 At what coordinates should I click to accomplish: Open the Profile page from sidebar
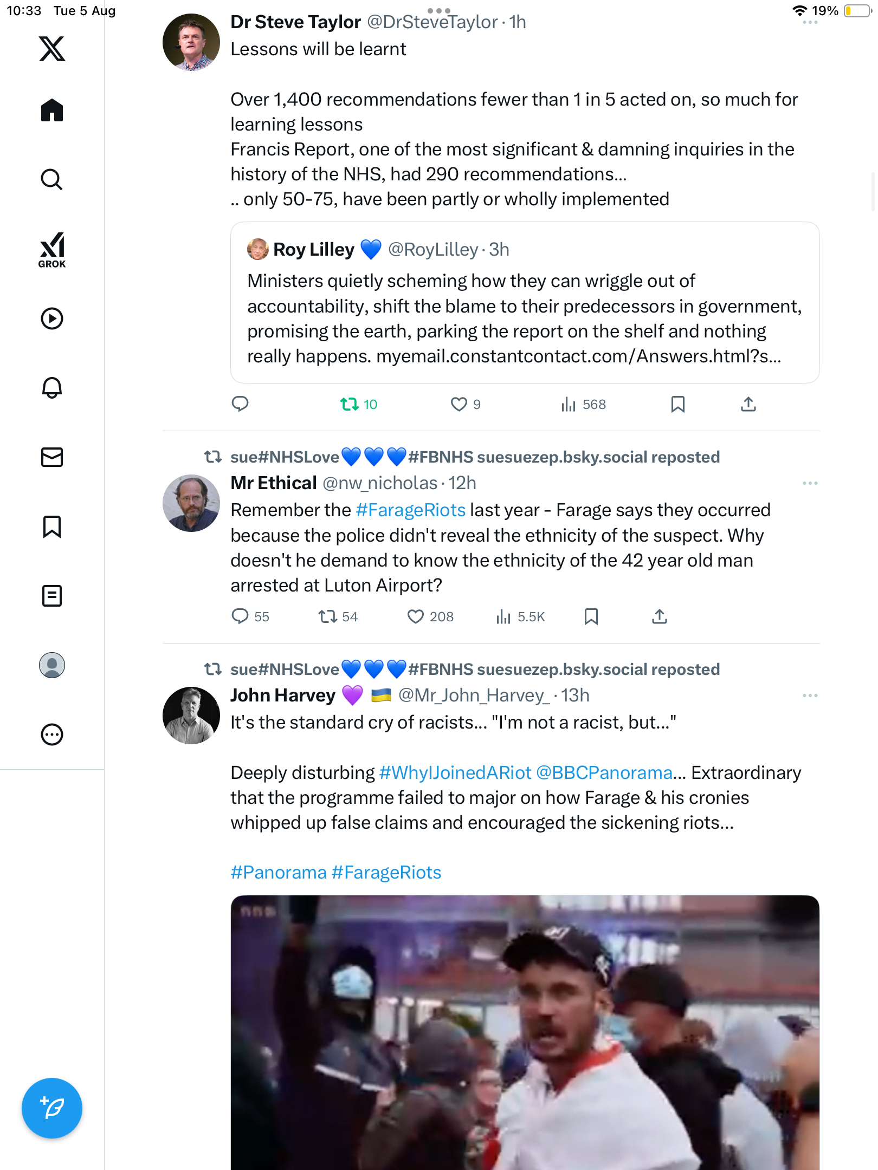click(x=52, y=665)
